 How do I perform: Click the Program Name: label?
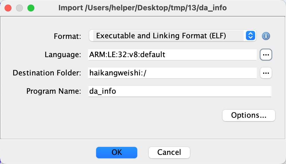pos(54,91)
